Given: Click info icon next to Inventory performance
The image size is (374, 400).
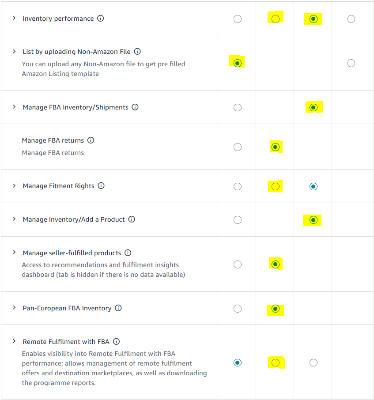Looking at the screenshot, I should coord(101,19).
